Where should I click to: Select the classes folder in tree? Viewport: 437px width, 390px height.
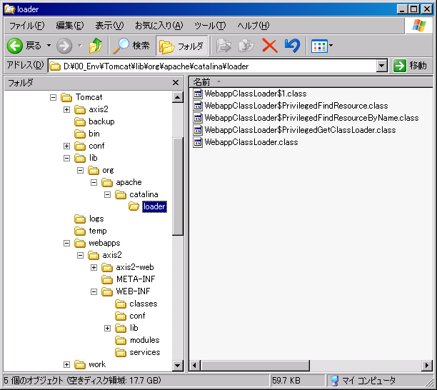tap(144, 304)
